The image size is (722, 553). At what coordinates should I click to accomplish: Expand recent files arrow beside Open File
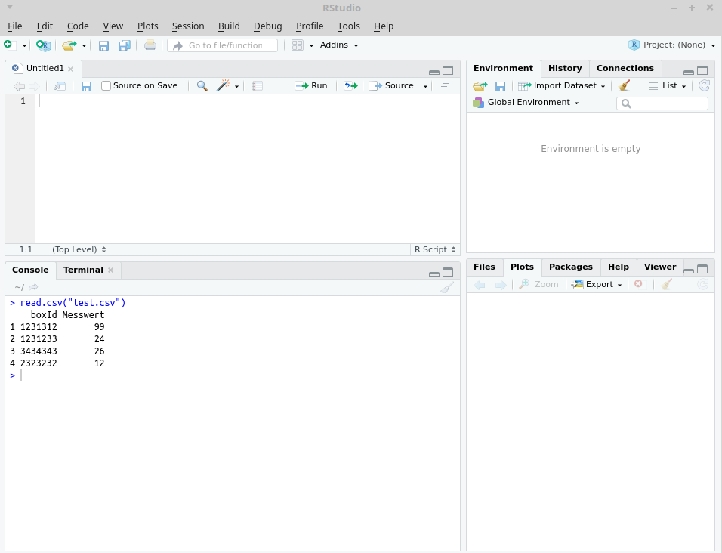tap(84, 45)
